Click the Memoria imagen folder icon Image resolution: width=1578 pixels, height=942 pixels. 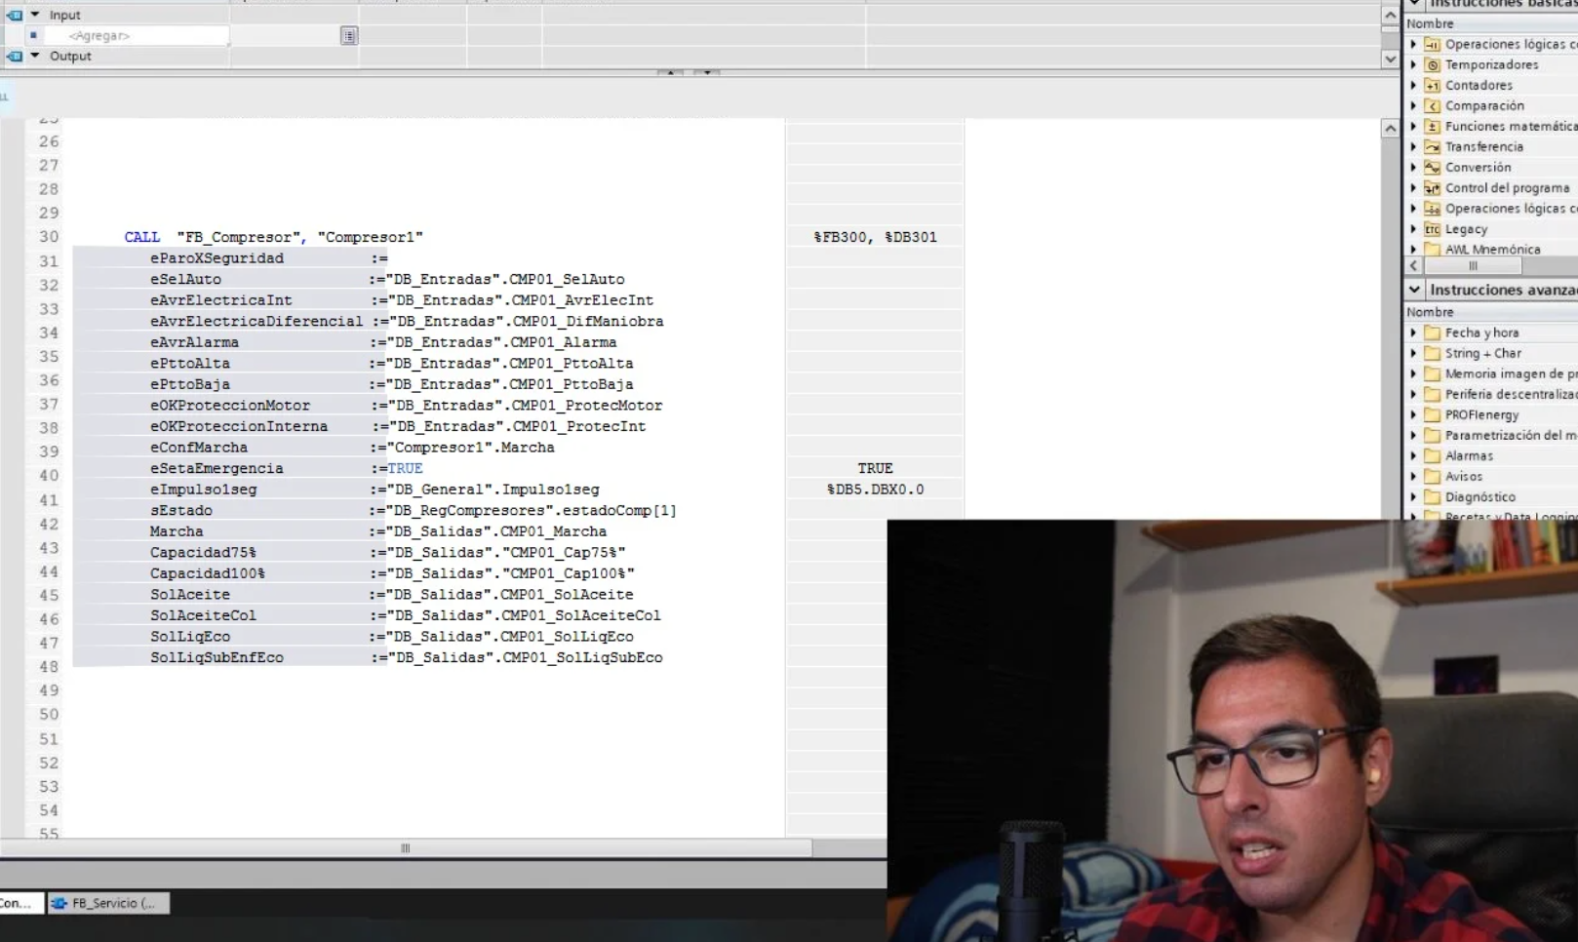coord(1432,373)
